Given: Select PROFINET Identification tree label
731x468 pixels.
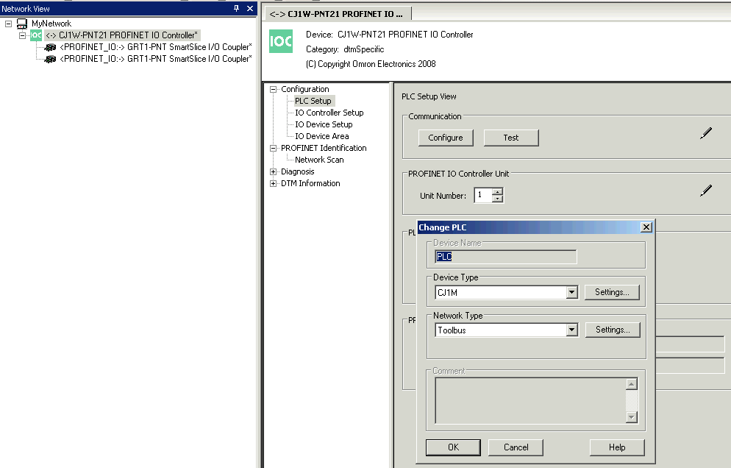Looking at the screenshot, I should tap(324, 148).
